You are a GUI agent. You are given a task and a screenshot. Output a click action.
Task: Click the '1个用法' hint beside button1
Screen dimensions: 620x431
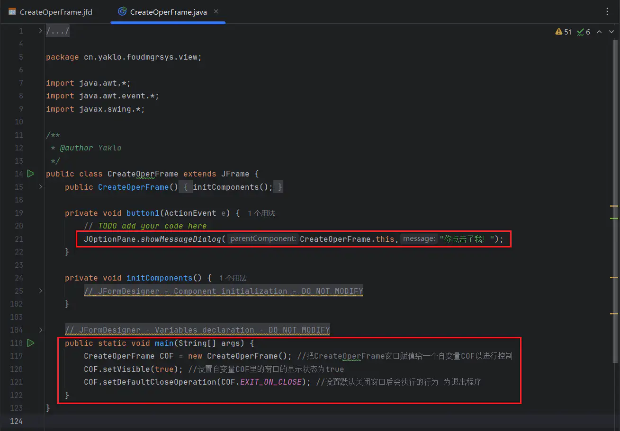pos(261,213)
